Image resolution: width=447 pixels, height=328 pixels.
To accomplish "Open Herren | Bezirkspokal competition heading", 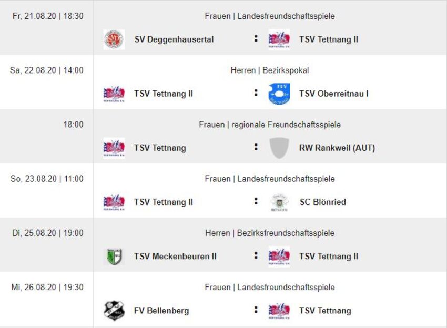I will 270,70.
